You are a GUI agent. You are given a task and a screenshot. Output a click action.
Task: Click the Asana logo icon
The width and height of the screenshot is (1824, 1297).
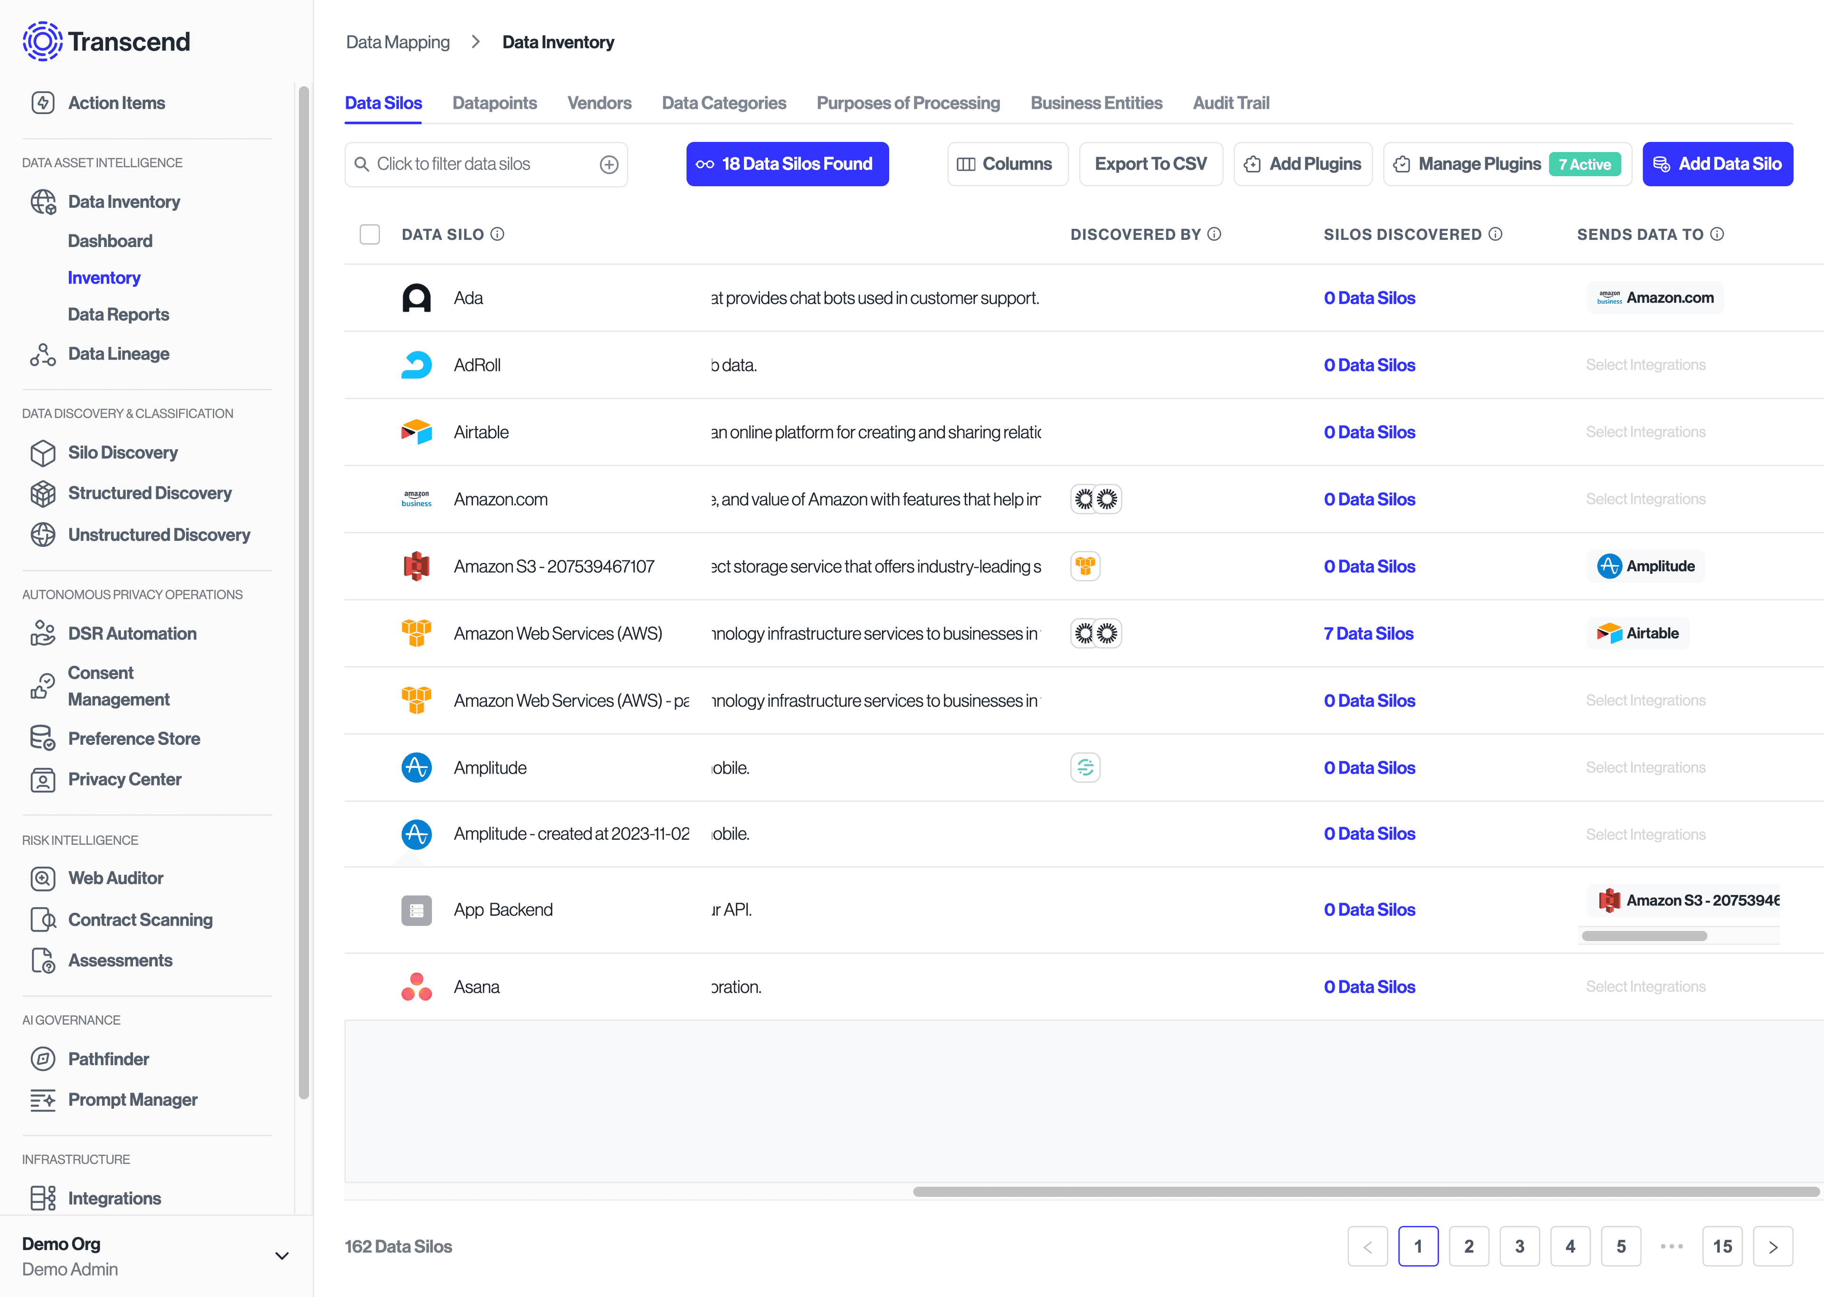[416, 987]
